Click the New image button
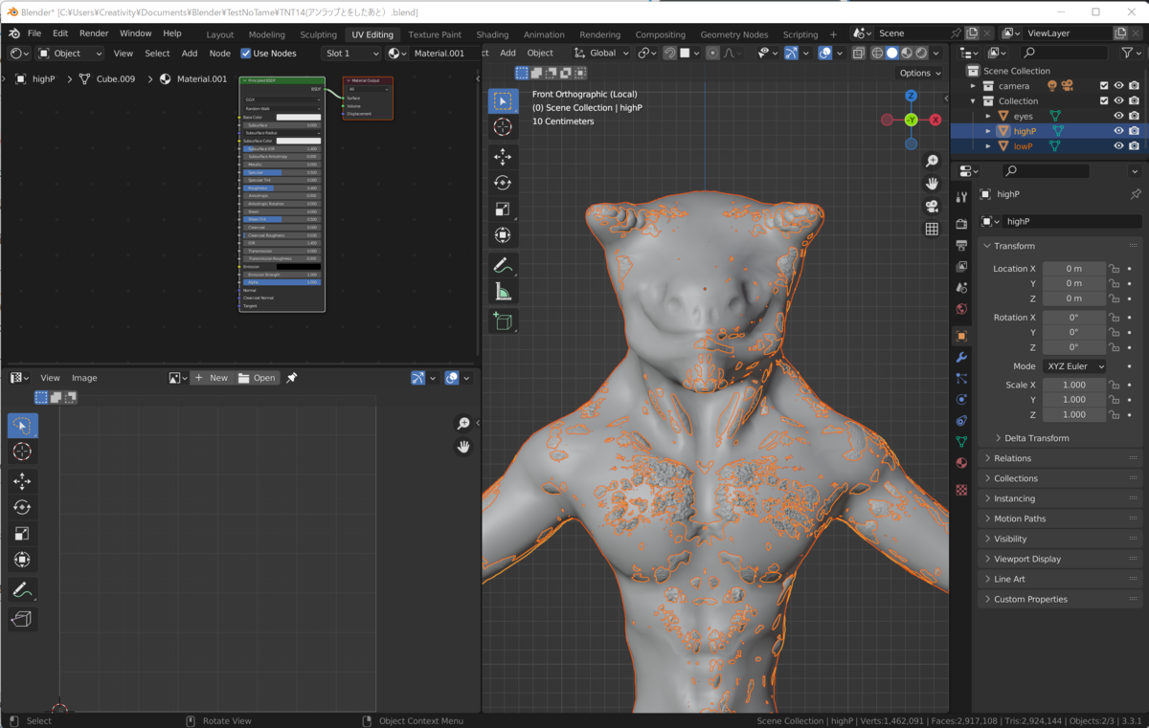The width and height of the screenshot is (1149, 728). [211, 378]
